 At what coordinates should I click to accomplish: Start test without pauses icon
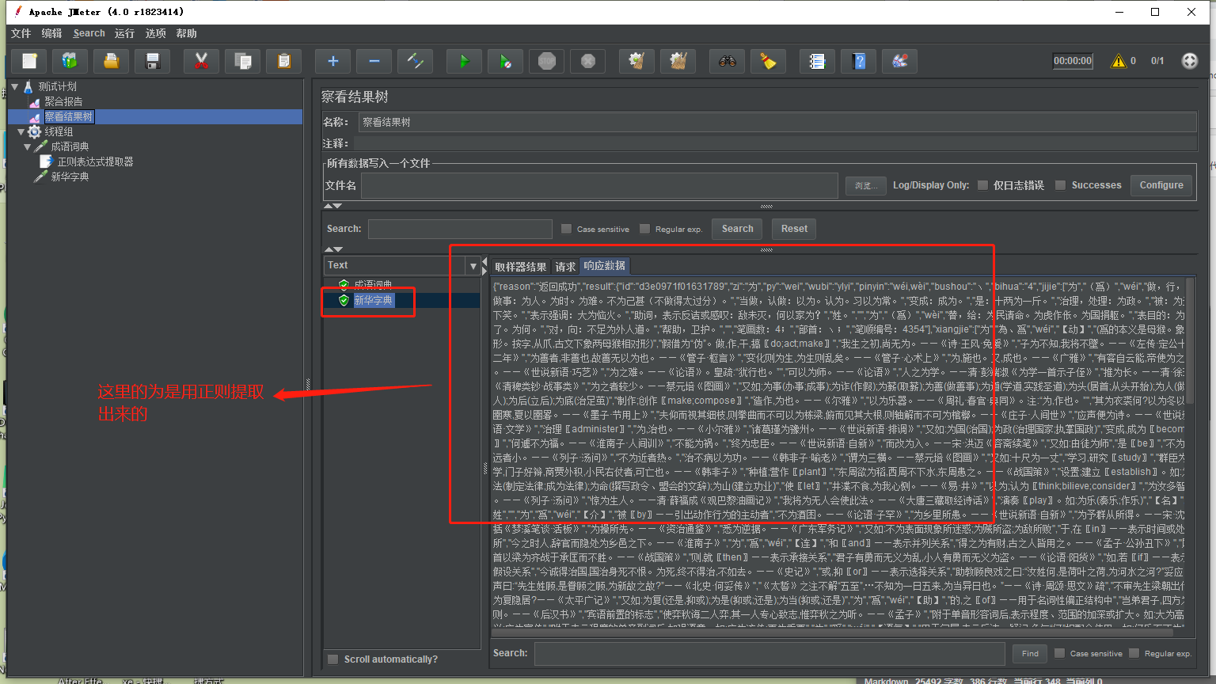[x=505, y=61]
